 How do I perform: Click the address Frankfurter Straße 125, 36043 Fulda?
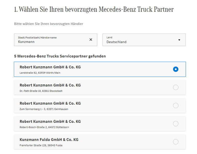[41, 145]
